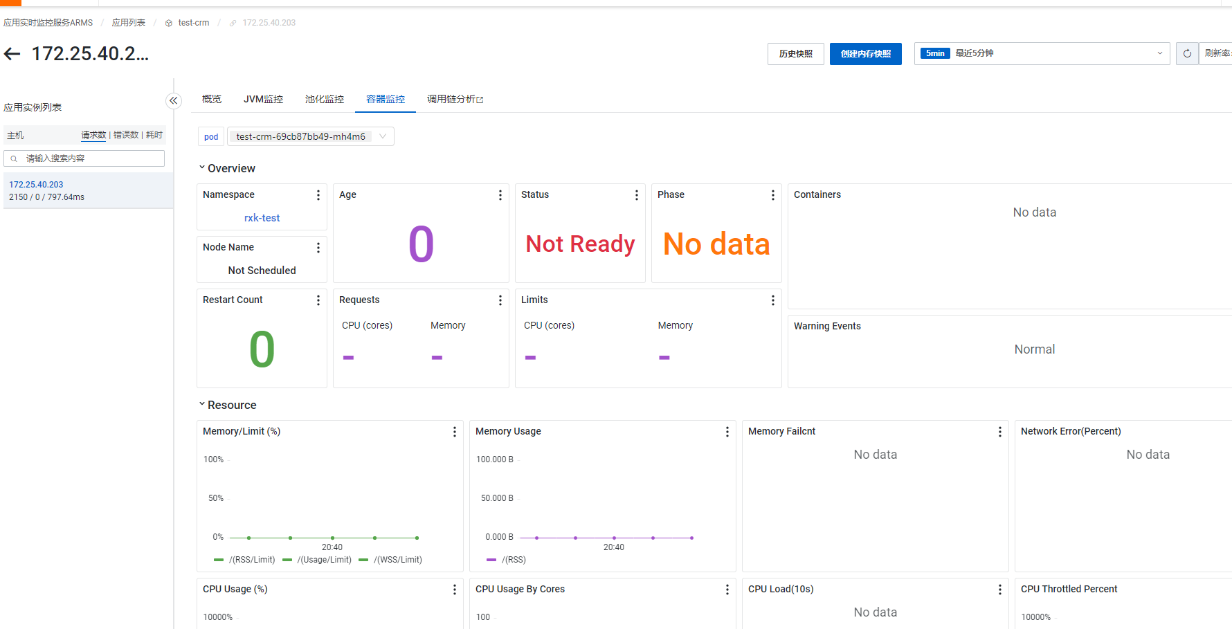Click the Normal text under Warning Events

coord(1034,349)
